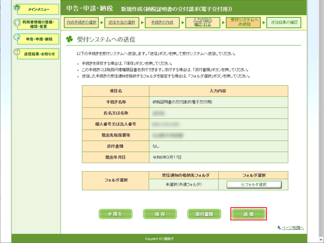Click the icon beside 送信結果・お知らせ
Screen dimensions: 324x243
17,52
